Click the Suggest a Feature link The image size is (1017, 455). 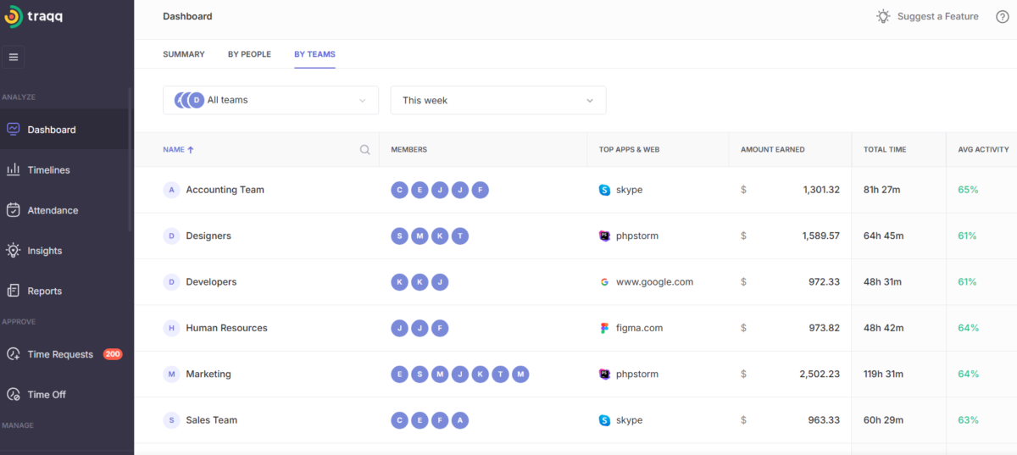pos(927,17)
